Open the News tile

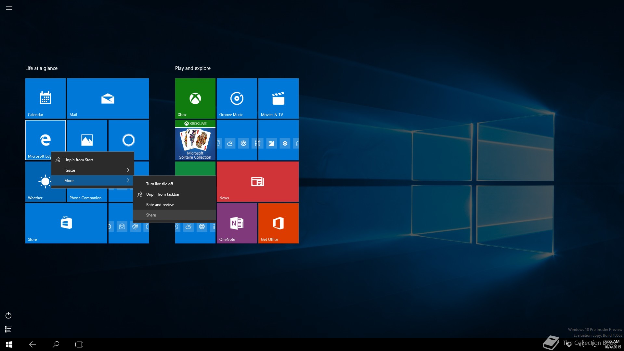click(x=258, y=182)
